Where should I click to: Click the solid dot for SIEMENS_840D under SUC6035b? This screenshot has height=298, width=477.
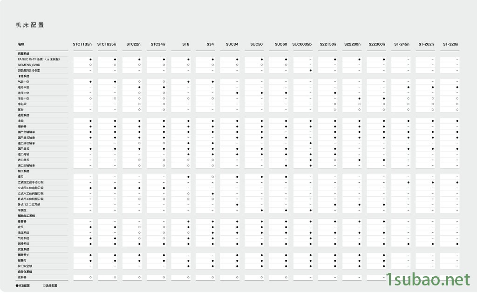[x=310, y=70]
